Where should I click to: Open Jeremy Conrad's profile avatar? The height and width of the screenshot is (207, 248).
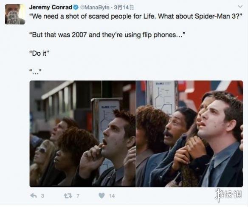[x=15, y=14]
